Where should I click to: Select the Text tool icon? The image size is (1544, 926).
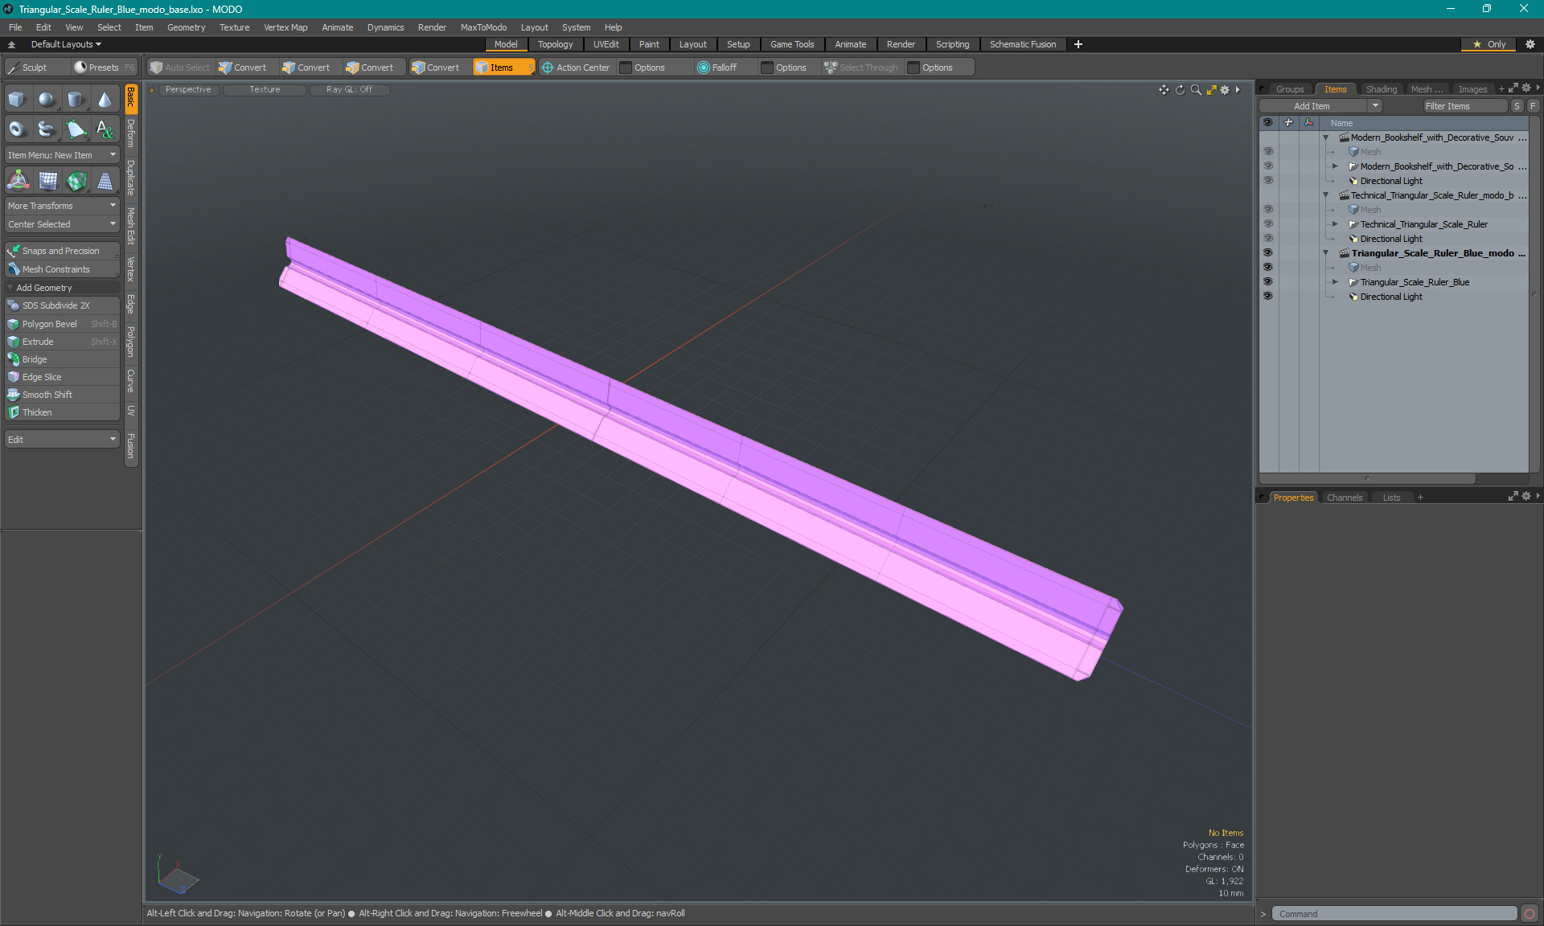coord(105,129)
